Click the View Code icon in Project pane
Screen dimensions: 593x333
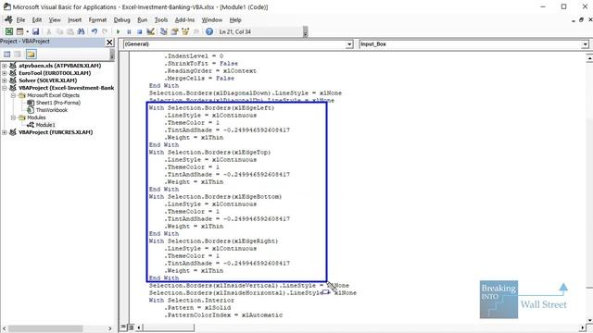[6, 55]
